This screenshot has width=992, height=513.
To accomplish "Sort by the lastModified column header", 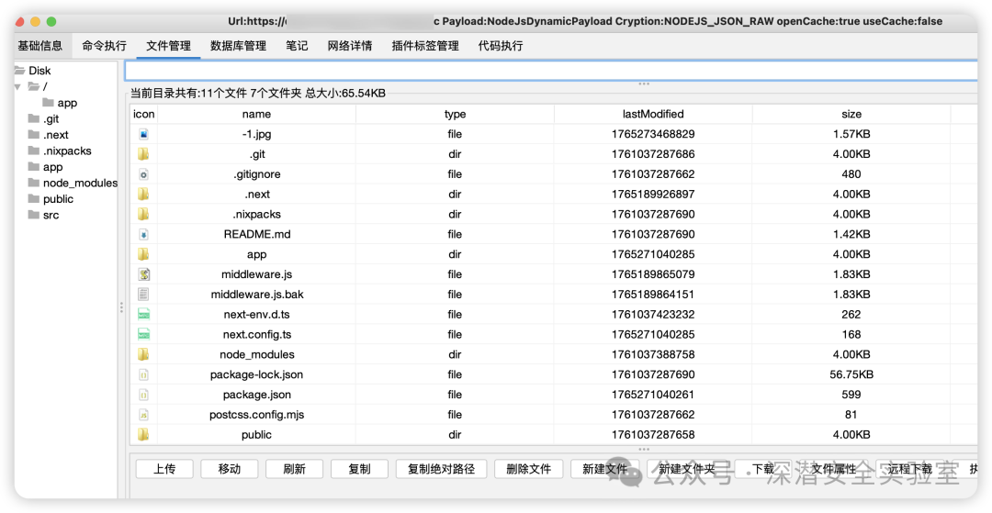I will point(653,115).
